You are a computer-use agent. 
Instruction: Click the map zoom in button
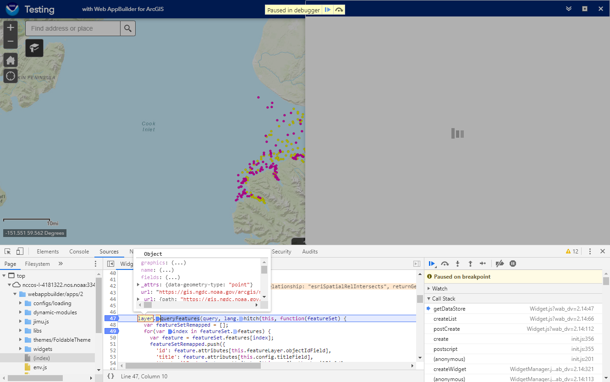click(11, 27)
